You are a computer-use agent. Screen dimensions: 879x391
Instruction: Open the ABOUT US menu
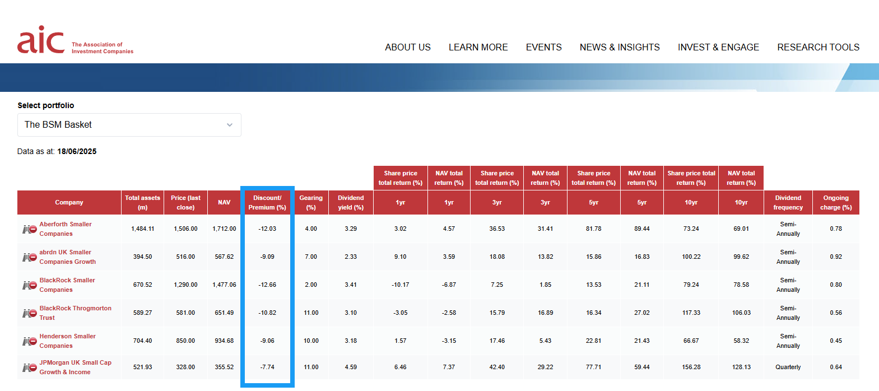(x=408, y=47)
